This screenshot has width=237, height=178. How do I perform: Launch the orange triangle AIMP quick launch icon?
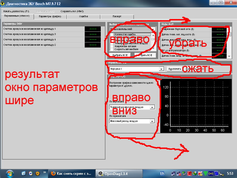38,174
